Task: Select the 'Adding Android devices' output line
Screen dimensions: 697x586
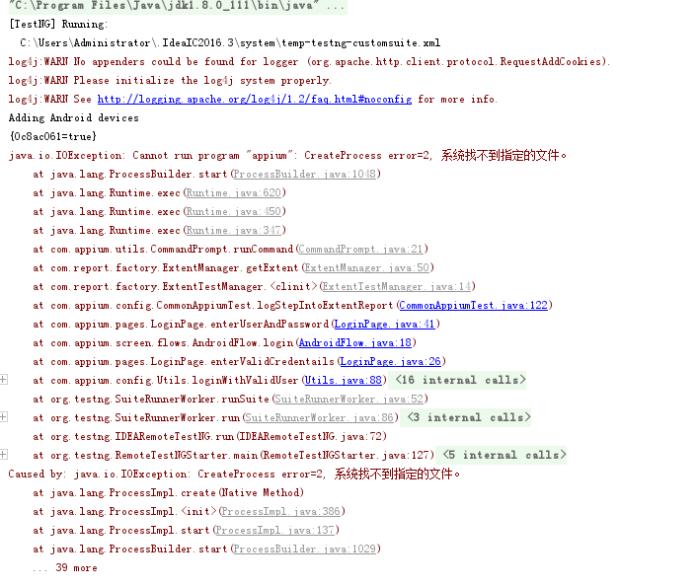Action: tap(74, 117)
